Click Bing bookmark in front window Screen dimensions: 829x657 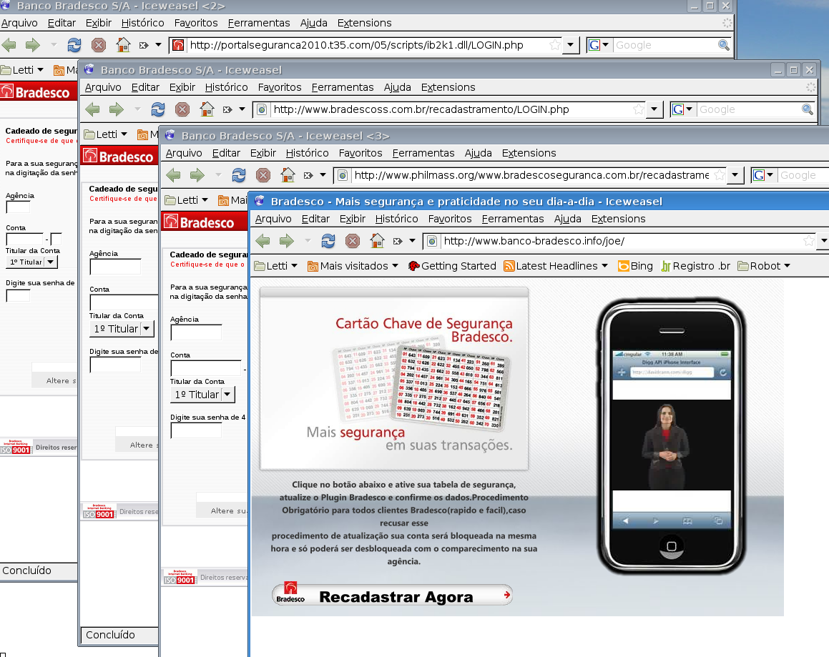(635, 266)
